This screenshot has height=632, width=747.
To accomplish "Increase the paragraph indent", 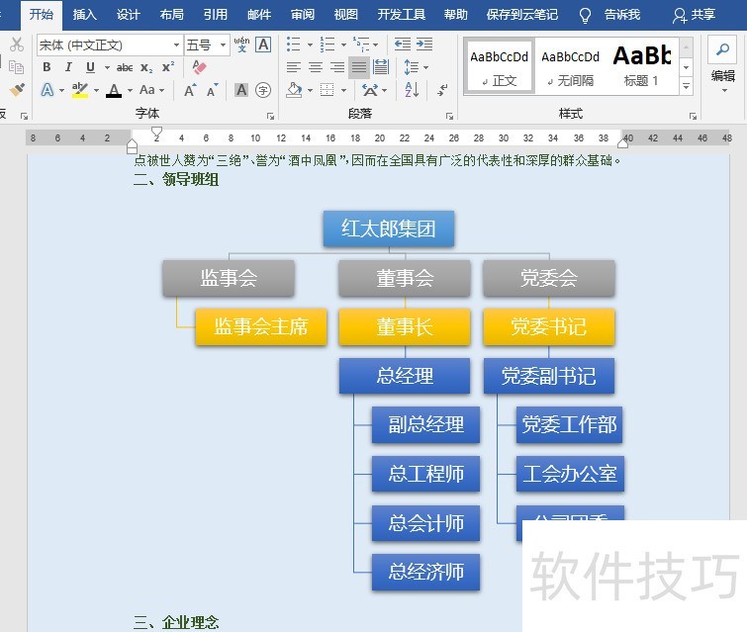I will (x=424, y=45).
